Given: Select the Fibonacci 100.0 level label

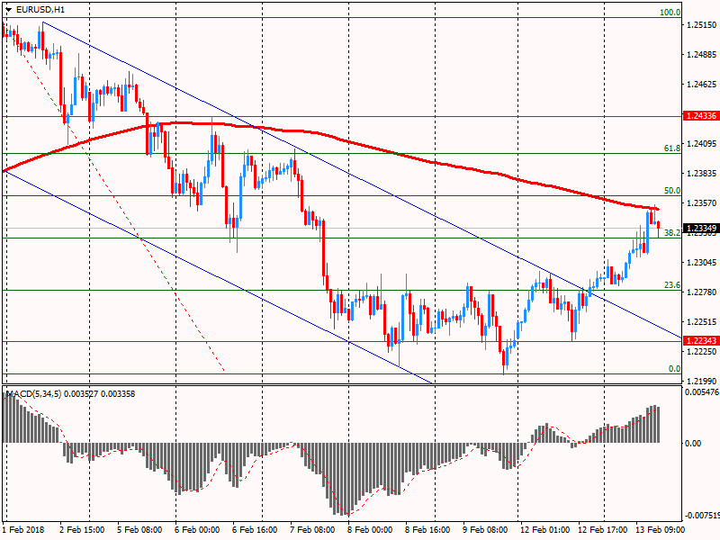Looking at the screenshot, I should coord(670,13).
